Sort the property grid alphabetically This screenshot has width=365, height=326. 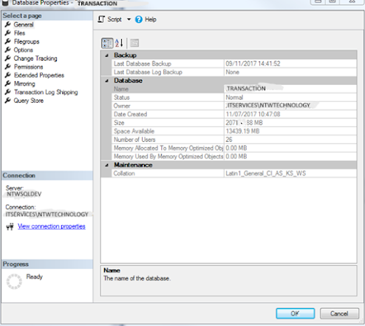click(x=119, y=43)
